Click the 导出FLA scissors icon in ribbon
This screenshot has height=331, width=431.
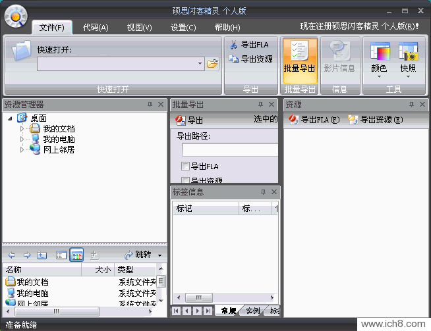[x=234, y=45]
